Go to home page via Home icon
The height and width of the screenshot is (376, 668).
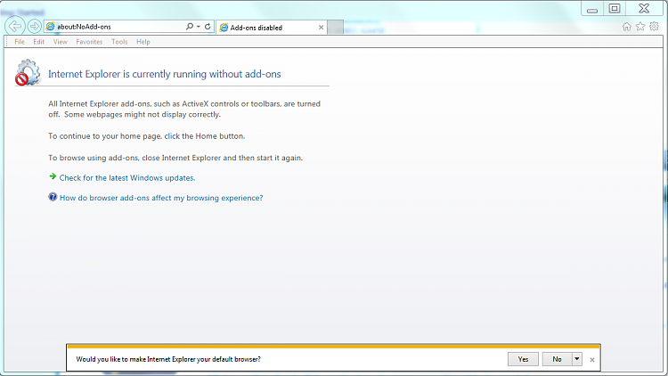point(627,27)
